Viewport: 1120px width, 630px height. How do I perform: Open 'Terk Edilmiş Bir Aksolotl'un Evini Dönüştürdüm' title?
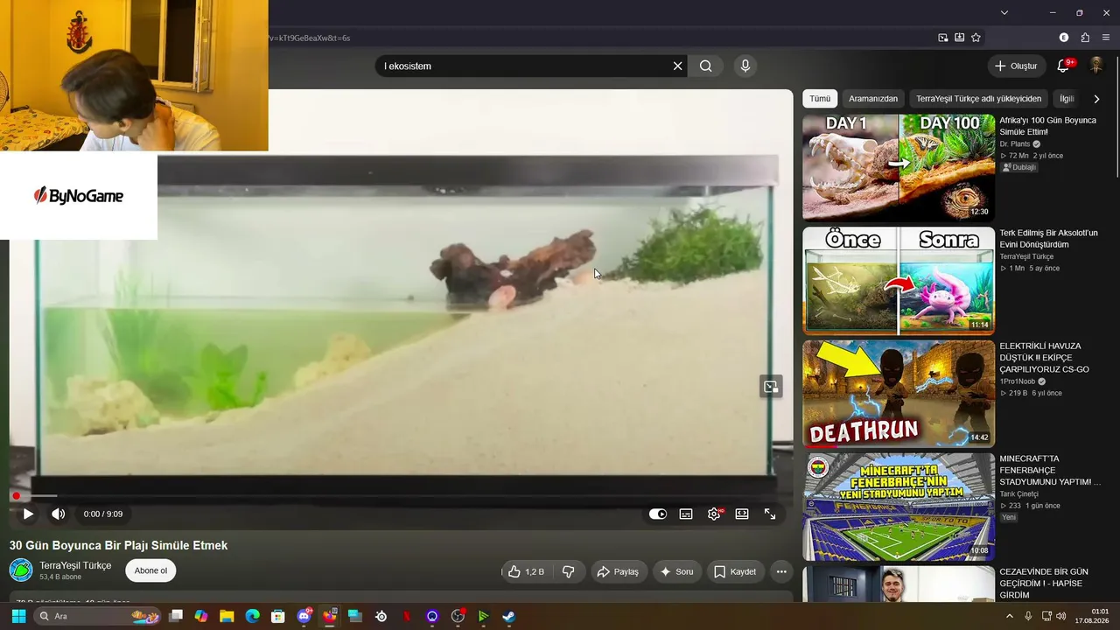(1048, 239)
